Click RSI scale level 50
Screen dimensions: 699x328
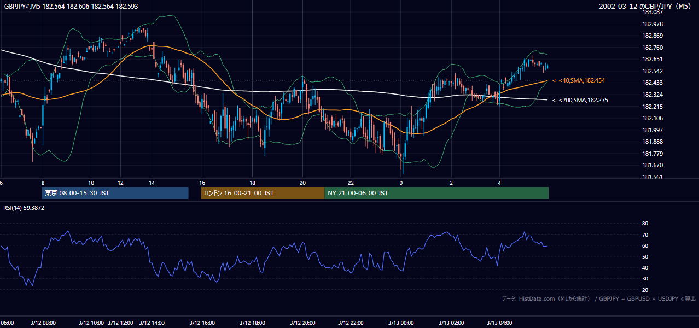pos(645,256)
